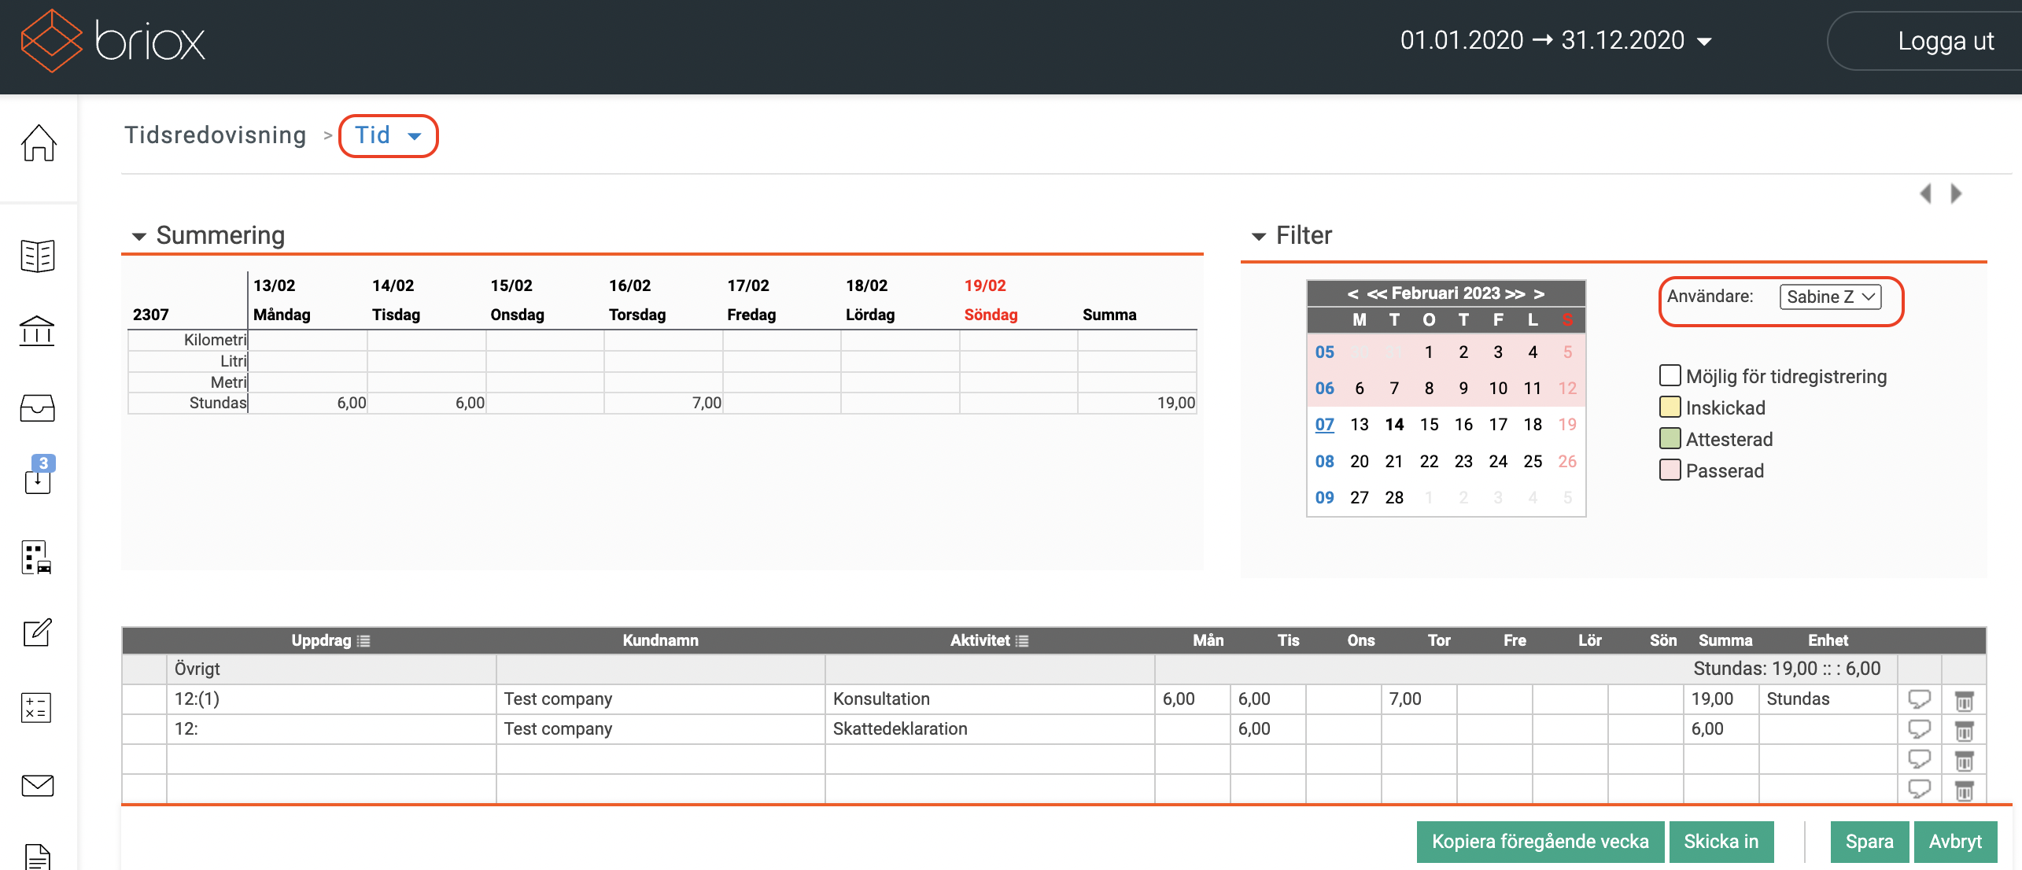Image resolution: width=2022 pixels, height=870 pixels.
Task: Open the bank building icon in sidebar
Action: tap(37, 330)
